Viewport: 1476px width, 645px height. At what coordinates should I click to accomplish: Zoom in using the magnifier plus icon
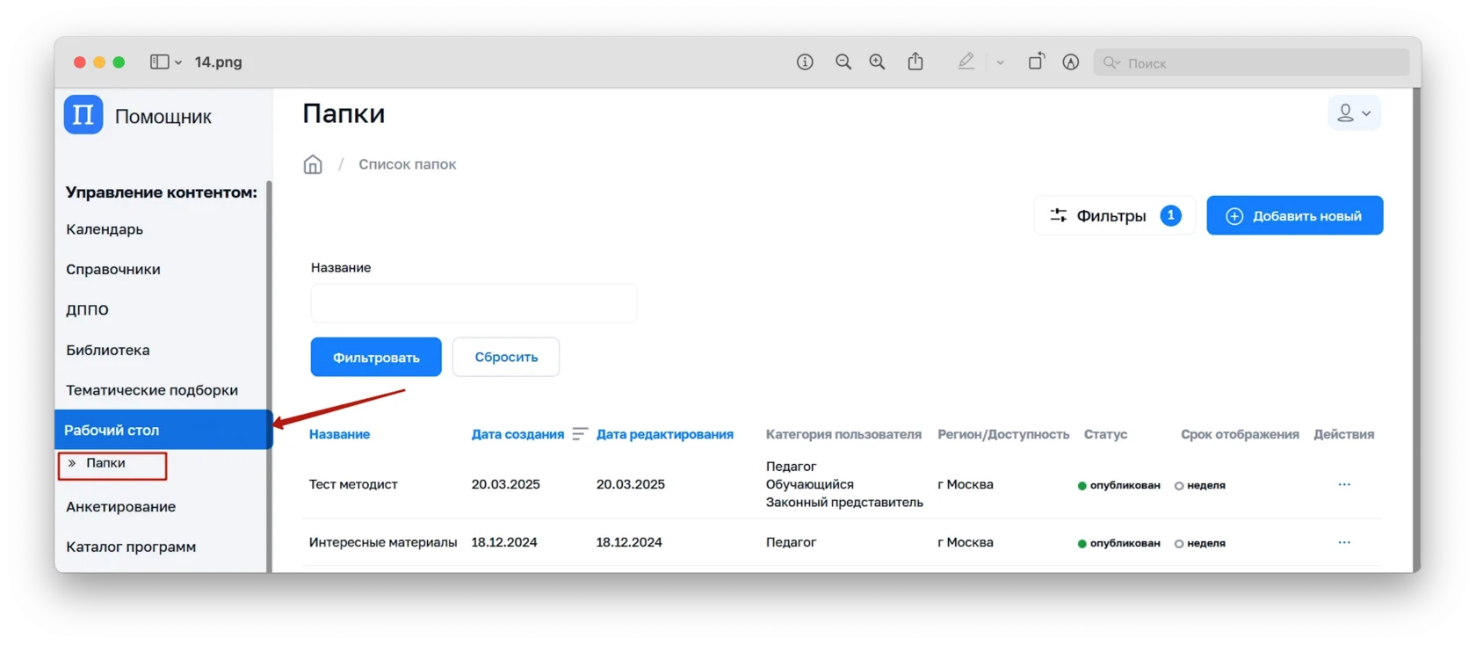click(x=877, y=62)
